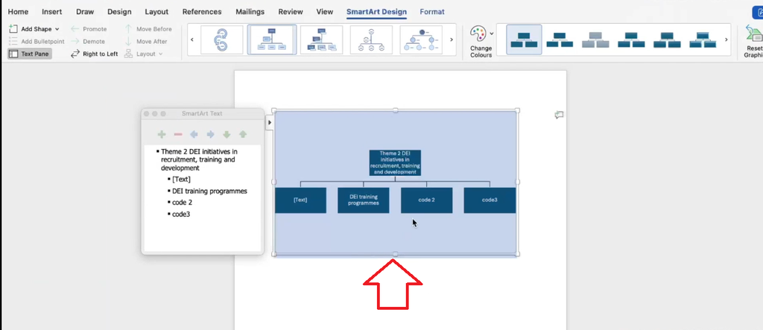Go to the Design tab

point(119,12)
